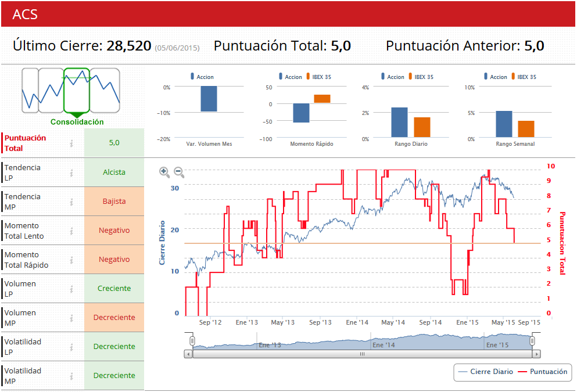Click left handle of chart range navigator

(192, 341)
